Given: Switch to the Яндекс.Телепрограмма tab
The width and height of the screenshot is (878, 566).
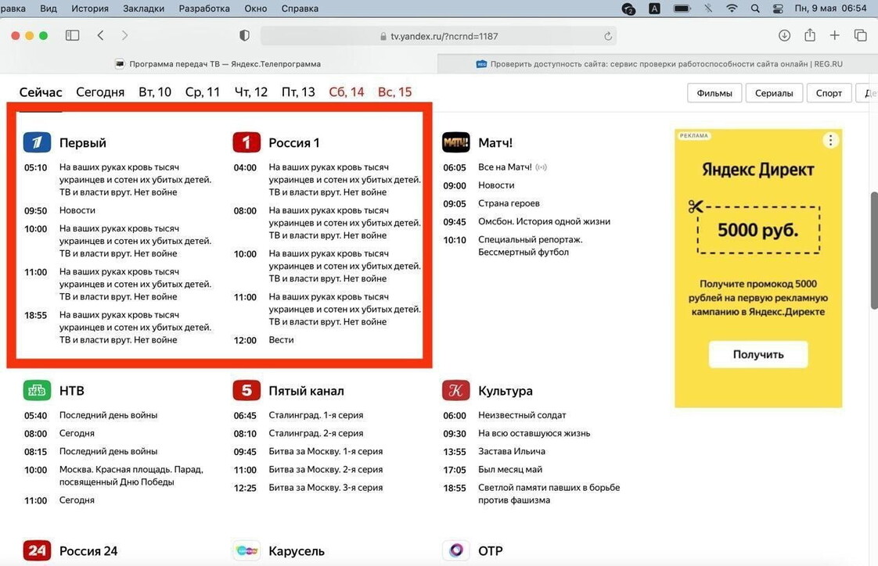Looking at the screenshot, I should click(x=218, y=64).
